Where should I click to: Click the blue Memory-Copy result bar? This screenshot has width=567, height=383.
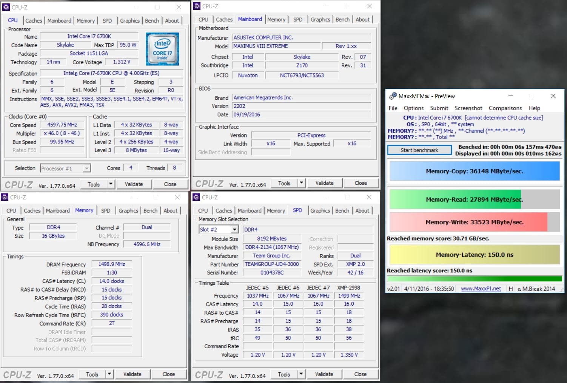pos(474,171)
